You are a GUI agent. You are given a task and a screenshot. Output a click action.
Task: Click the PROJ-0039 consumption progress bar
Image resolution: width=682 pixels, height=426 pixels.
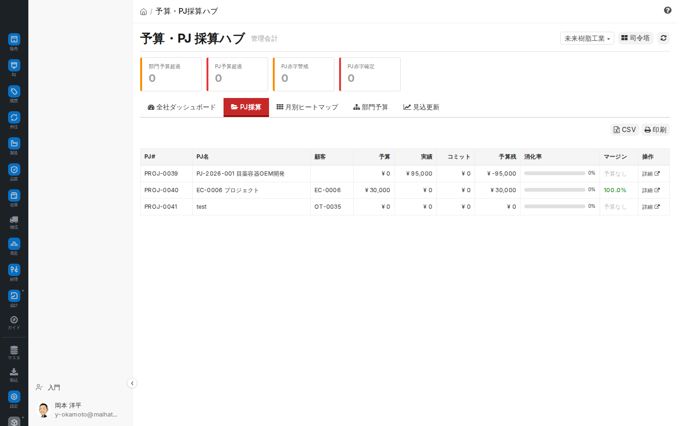555,173
